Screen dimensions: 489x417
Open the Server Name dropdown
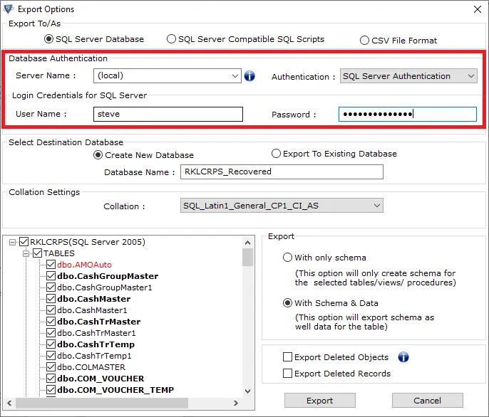click(236, 75)
